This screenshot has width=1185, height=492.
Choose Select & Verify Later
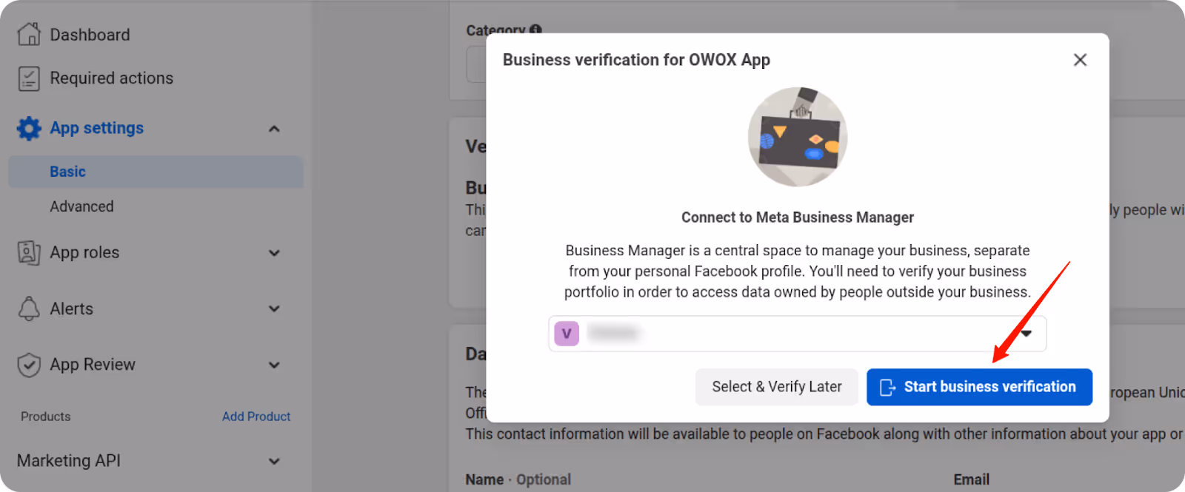tap(776, 386)
